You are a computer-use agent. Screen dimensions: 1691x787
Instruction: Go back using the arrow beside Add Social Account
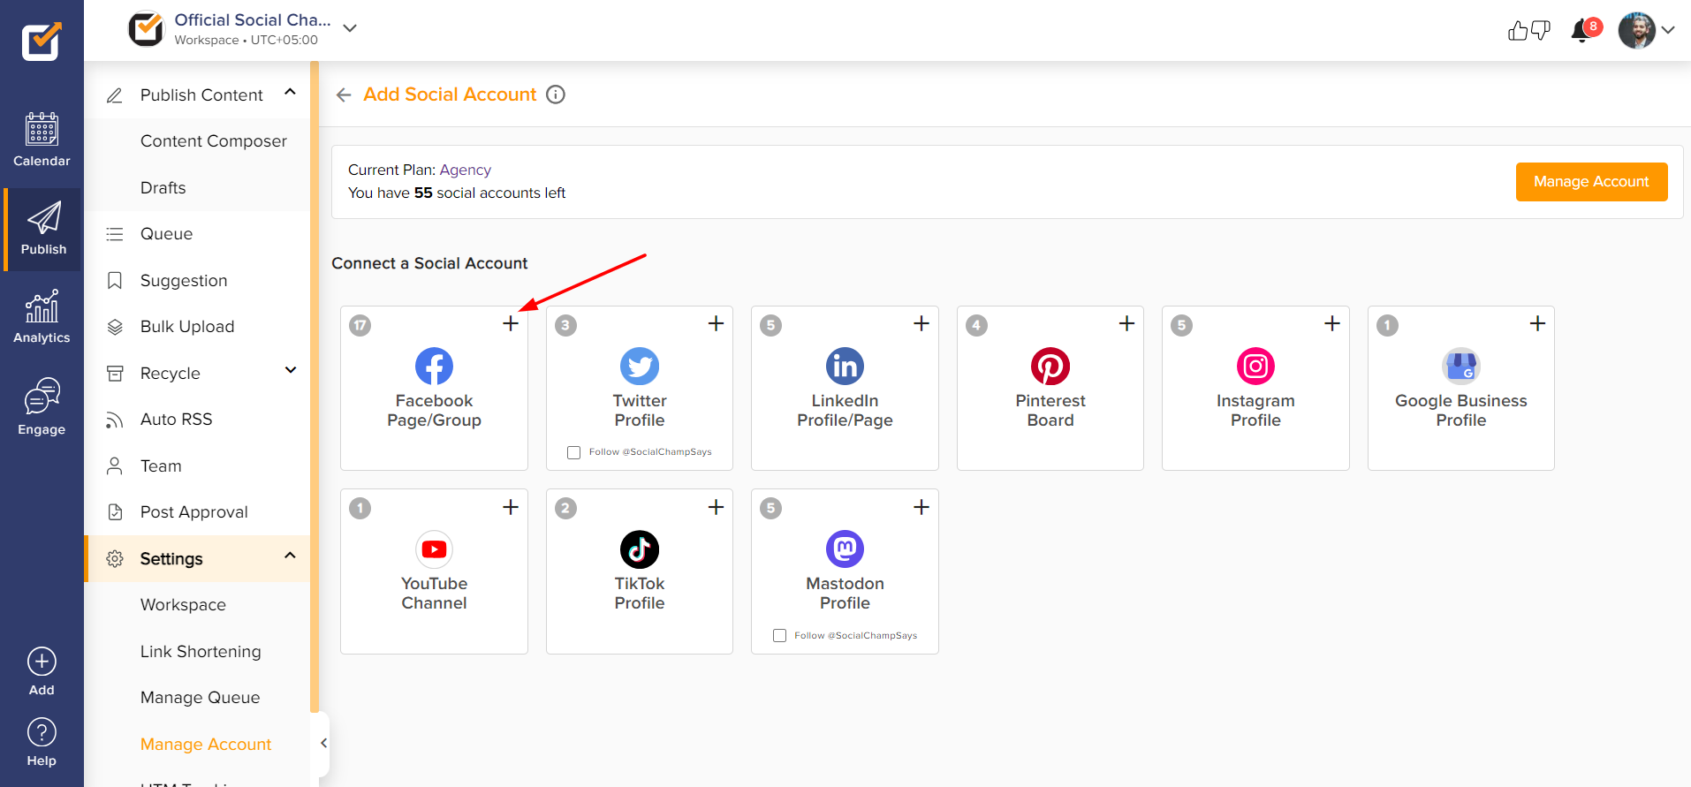pyautogui.click(x=344, y=95)
